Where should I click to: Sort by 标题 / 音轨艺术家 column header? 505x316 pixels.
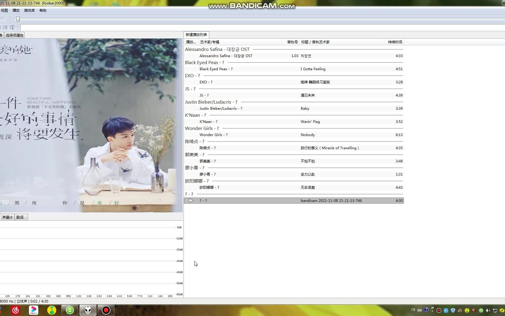click(342, 42)
